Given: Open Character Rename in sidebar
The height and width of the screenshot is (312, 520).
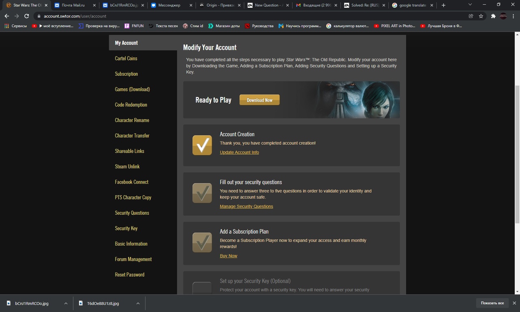Looking at the screenshot, I should click(132, 120).
